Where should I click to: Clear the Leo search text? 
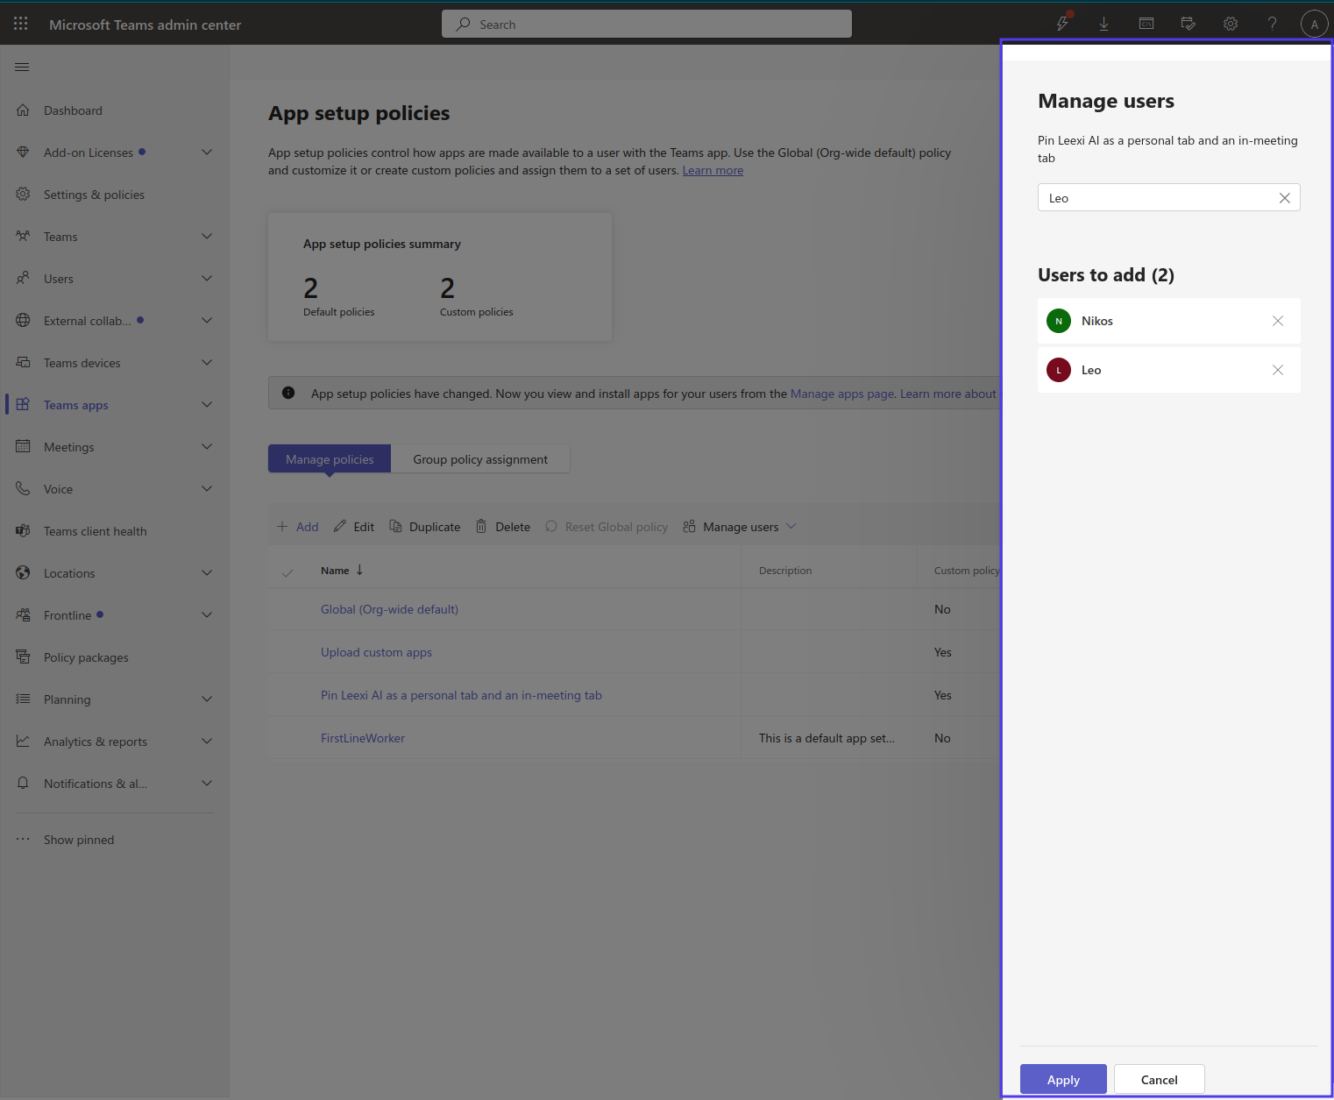pyautogui.click(x=1284, y=198)
